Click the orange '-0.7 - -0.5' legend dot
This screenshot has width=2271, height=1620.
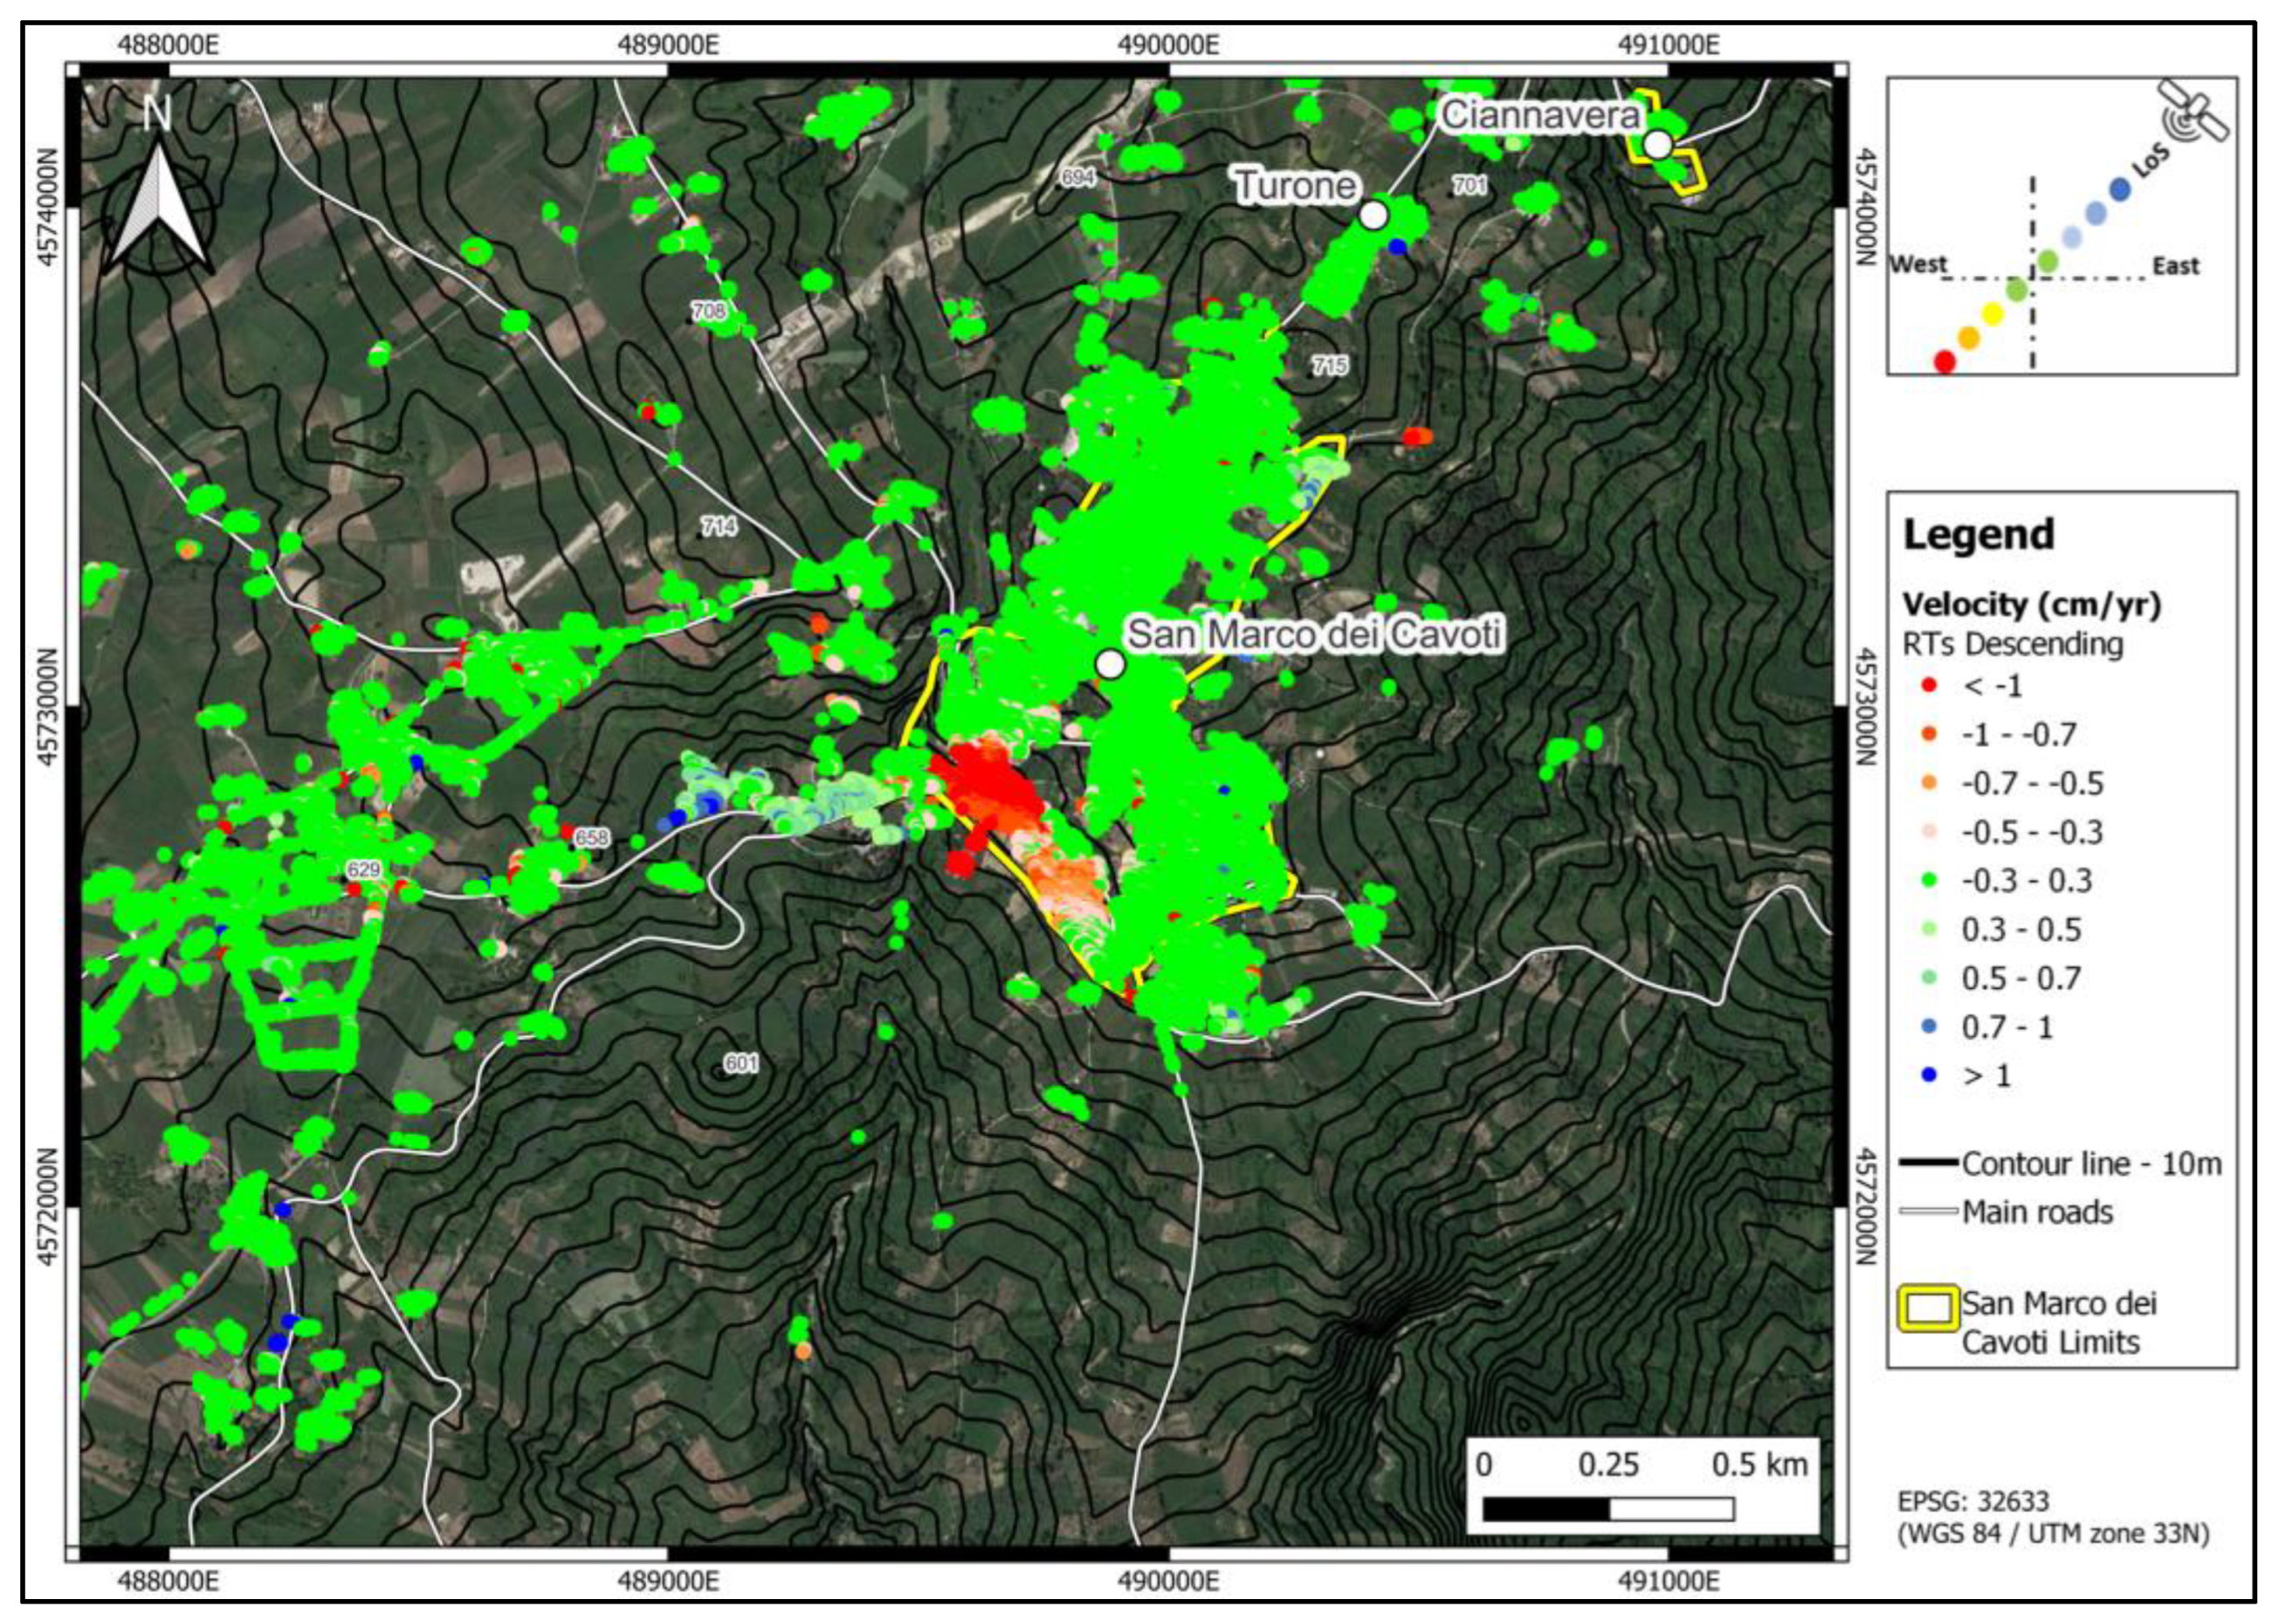coord(1929,783)
